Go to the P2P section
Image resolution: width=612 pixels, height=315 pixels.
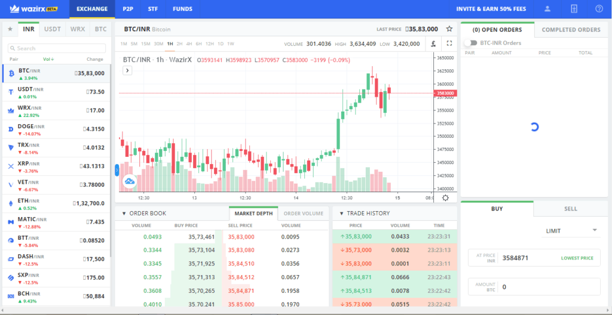click(x=128, y=9)
